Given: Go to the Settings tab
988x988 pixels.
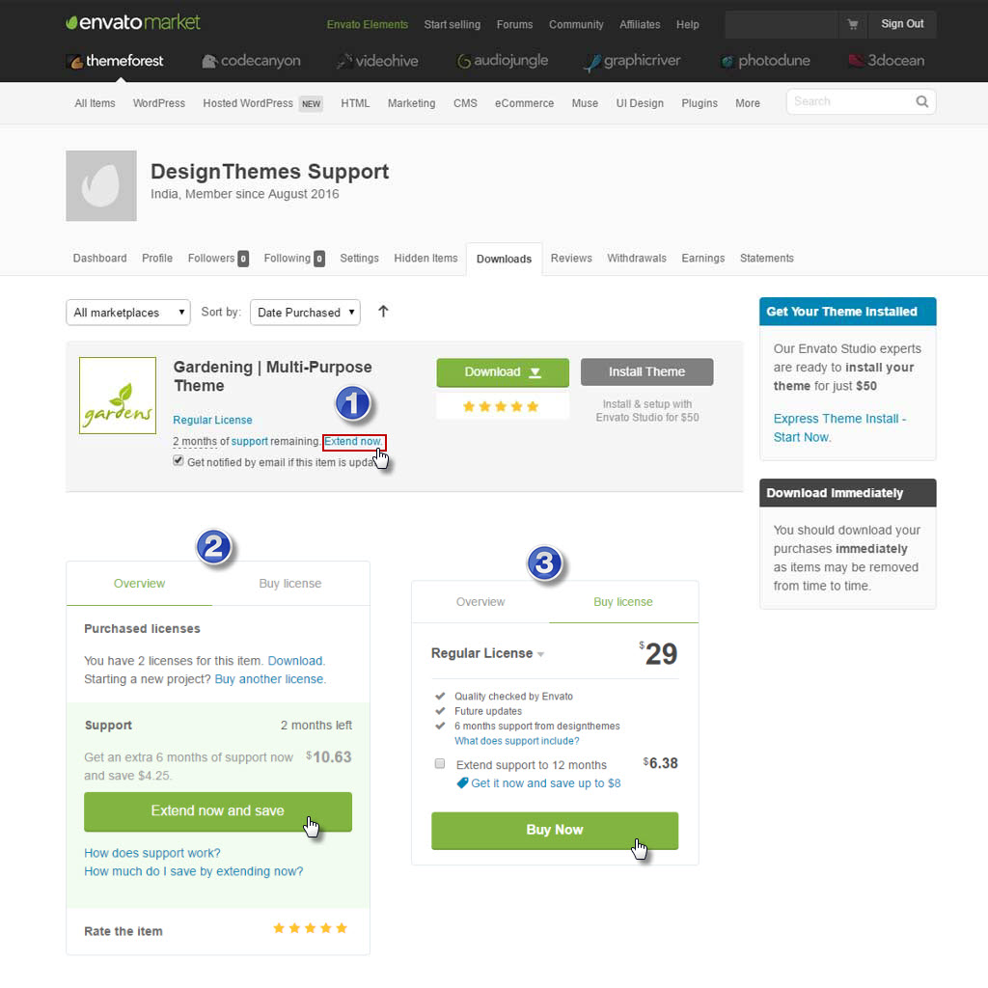Looking at the screenshot, I should pyautogui.click(x=359, y=259).
